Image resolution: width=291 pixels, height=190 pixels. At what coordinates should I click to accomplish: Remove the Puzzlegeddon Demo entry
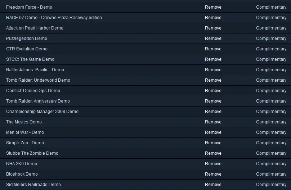pyautogui.click(x=213, y=39)
